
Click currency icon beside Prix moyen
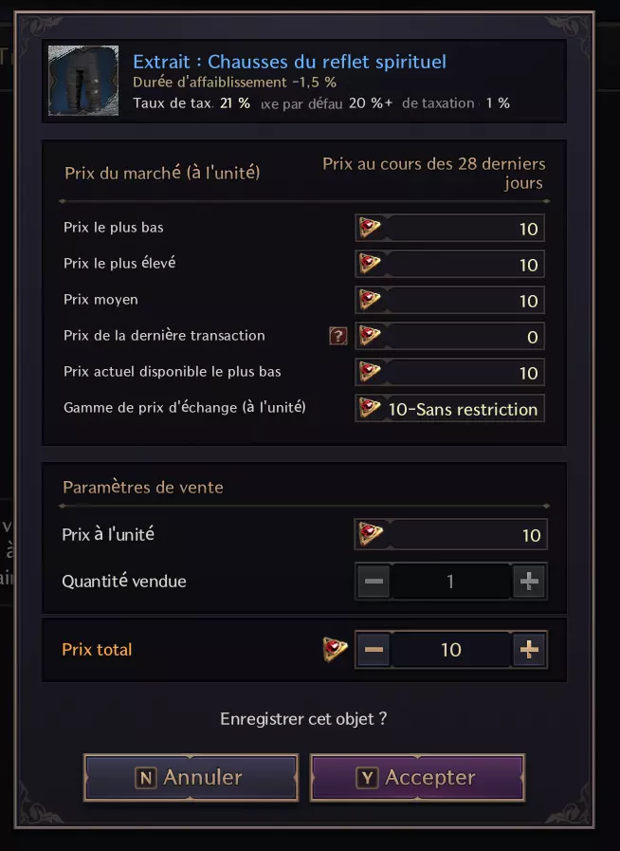[369, 300]
